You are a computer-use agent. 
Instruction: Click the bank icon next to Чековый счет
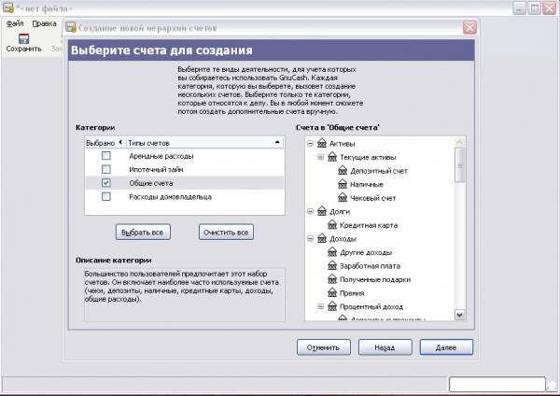[x=343, y=198]
